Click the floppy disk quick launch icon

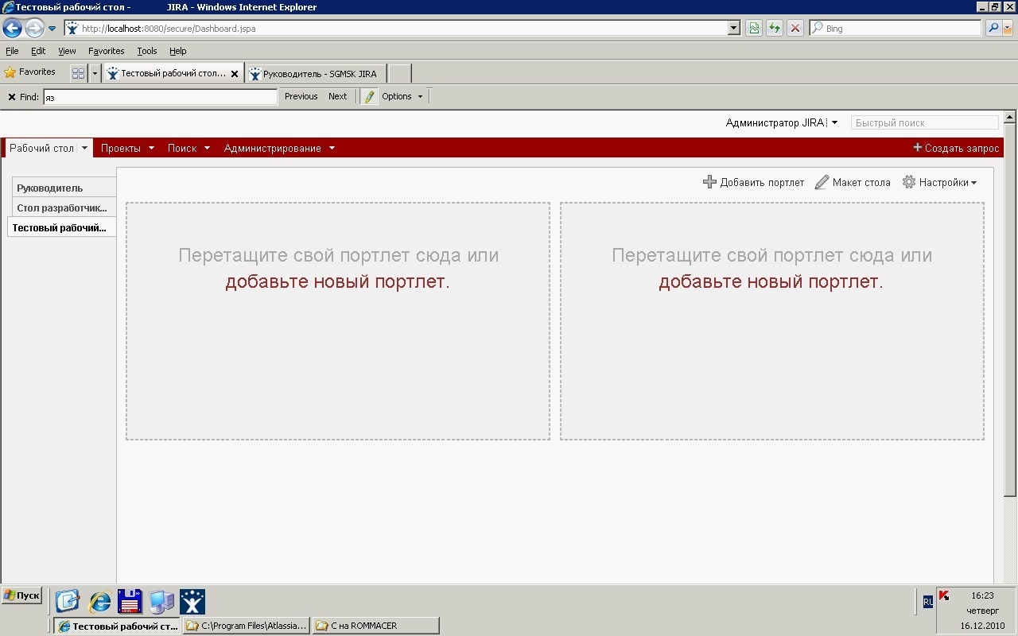130,601
